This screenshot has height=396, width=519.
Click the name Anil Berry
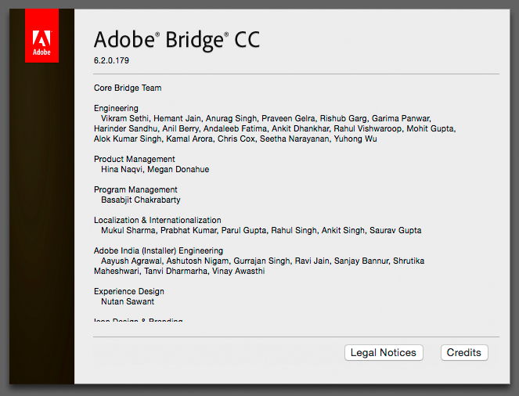point(180,128)
